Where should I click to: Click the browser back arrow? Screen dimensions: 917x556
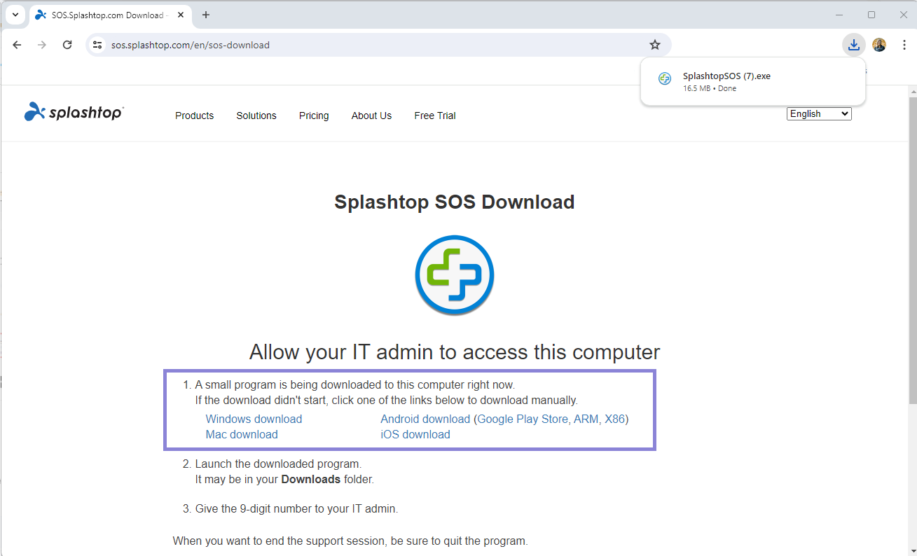tap(18, 45)
